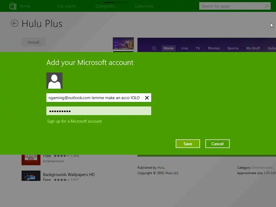The image size is (276, 207).
Task: Open Backgrounds Wallpapers HD app icon
Action: click(x=31, y=176)
